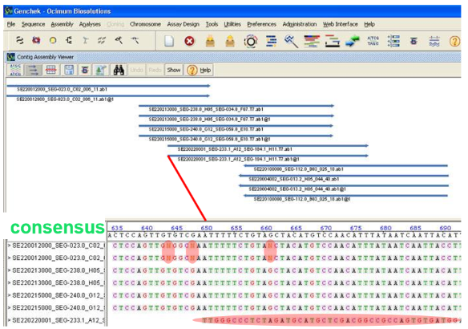Viewport: 468px width, 329px height.
Task: Open the Assay Design menu
Action: (183, 24)
